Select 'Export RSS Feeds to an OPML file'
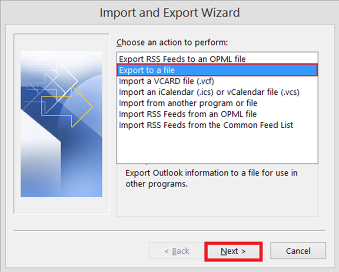This screenshot has width=339, height=272. point(217,59)
